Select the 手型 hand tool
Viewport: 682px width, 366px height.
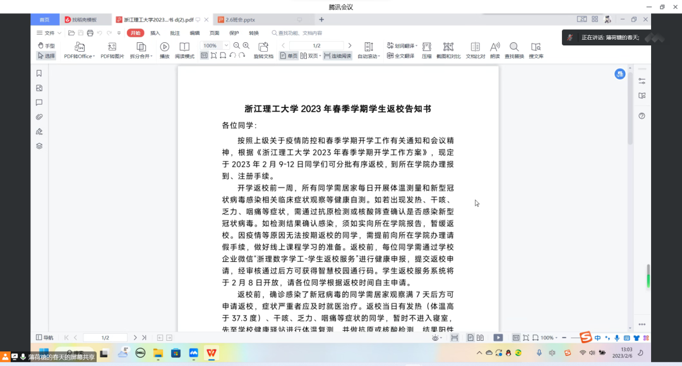point(46,46)
